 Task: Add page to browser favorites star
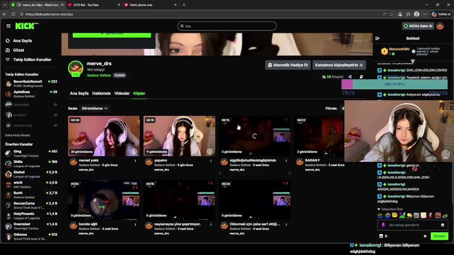391,14
